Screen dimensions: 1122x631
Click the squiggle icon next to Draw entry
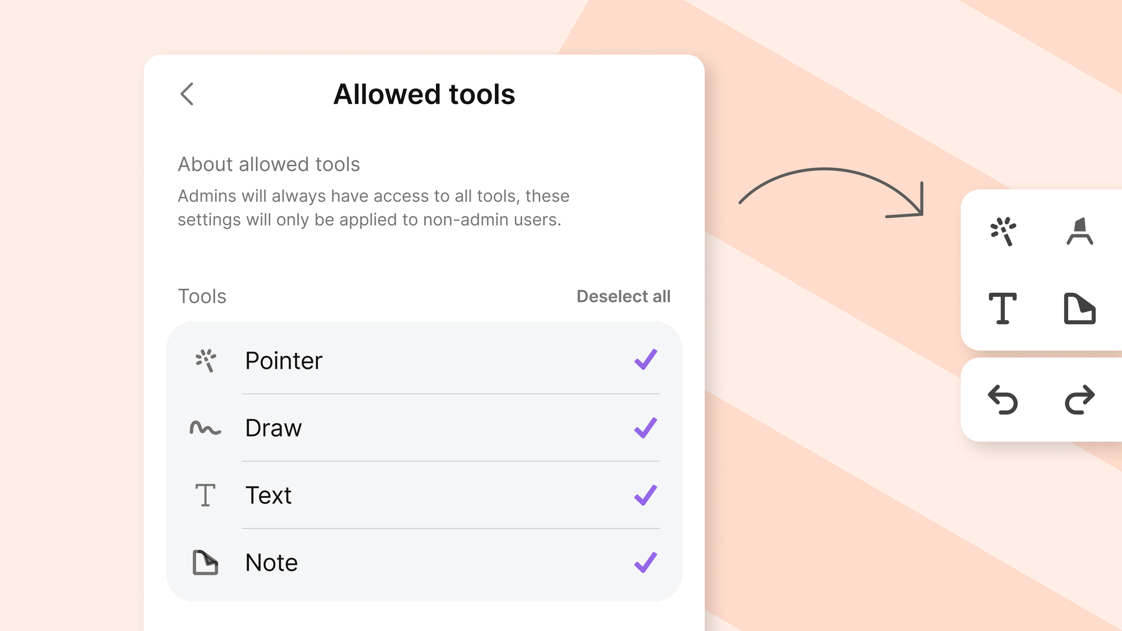205,428
